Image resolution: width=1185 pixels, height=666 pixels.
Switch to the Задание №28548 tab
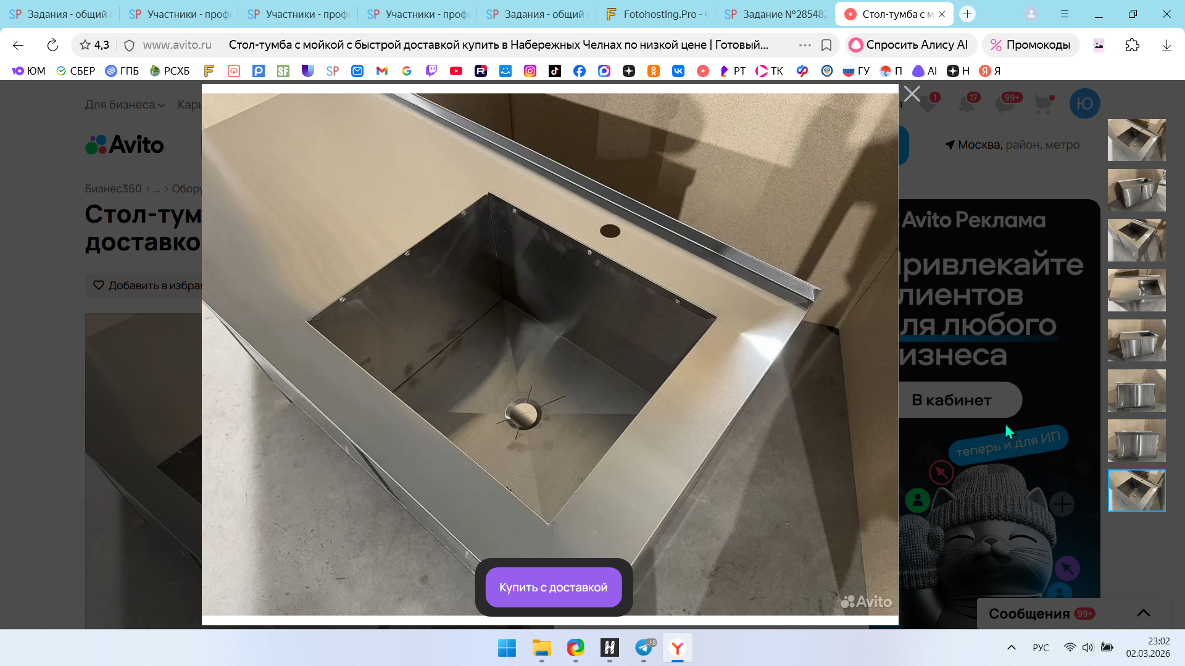point(778,14)
